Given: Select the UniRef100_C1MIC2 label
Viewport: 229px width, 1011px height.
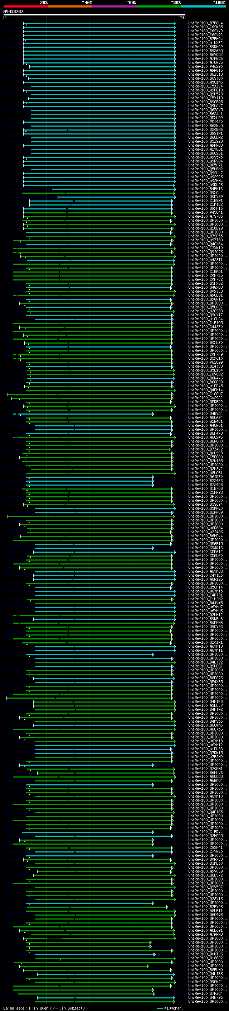Looking at the screenshot, I should click(x=205, y=204).
